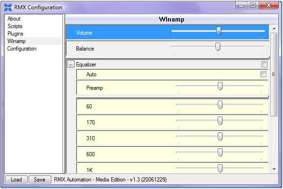Click the Preamp slider thumb
This screenshot has width=283, height=189.
coord(220,86)
